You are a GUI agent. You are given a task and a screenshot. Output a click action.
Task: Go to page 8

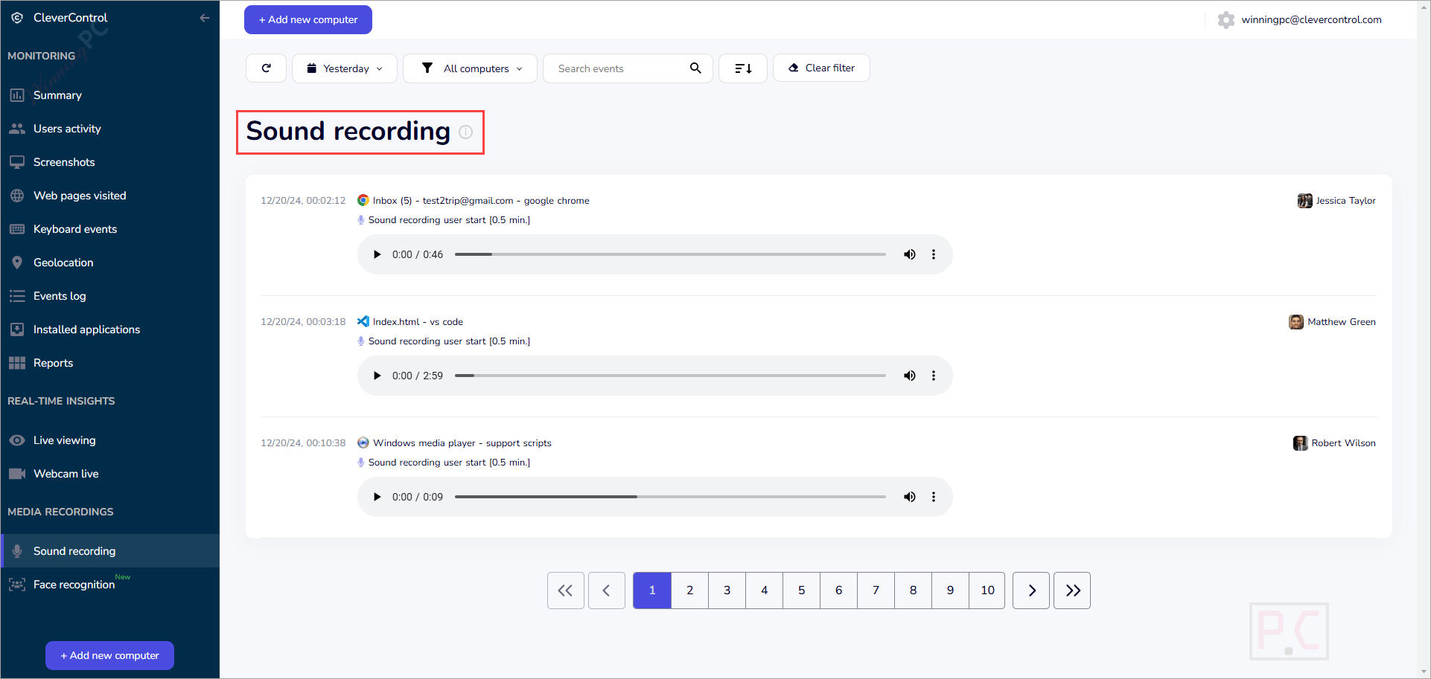(914, 590)
